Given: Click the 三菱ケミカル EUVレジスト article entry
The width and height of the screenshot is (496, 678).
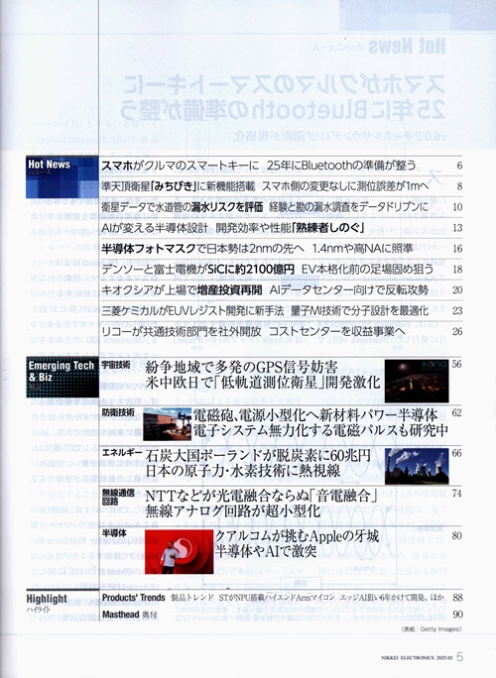Looking at the screenshot, I should [265, 310].
